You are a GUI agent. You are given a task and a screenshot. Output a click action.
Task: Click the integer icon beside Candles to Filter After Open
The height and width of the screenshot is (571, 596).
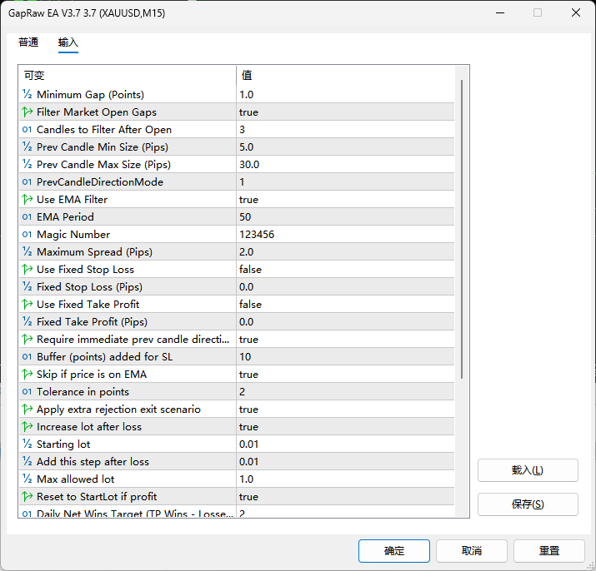[28, 130]
